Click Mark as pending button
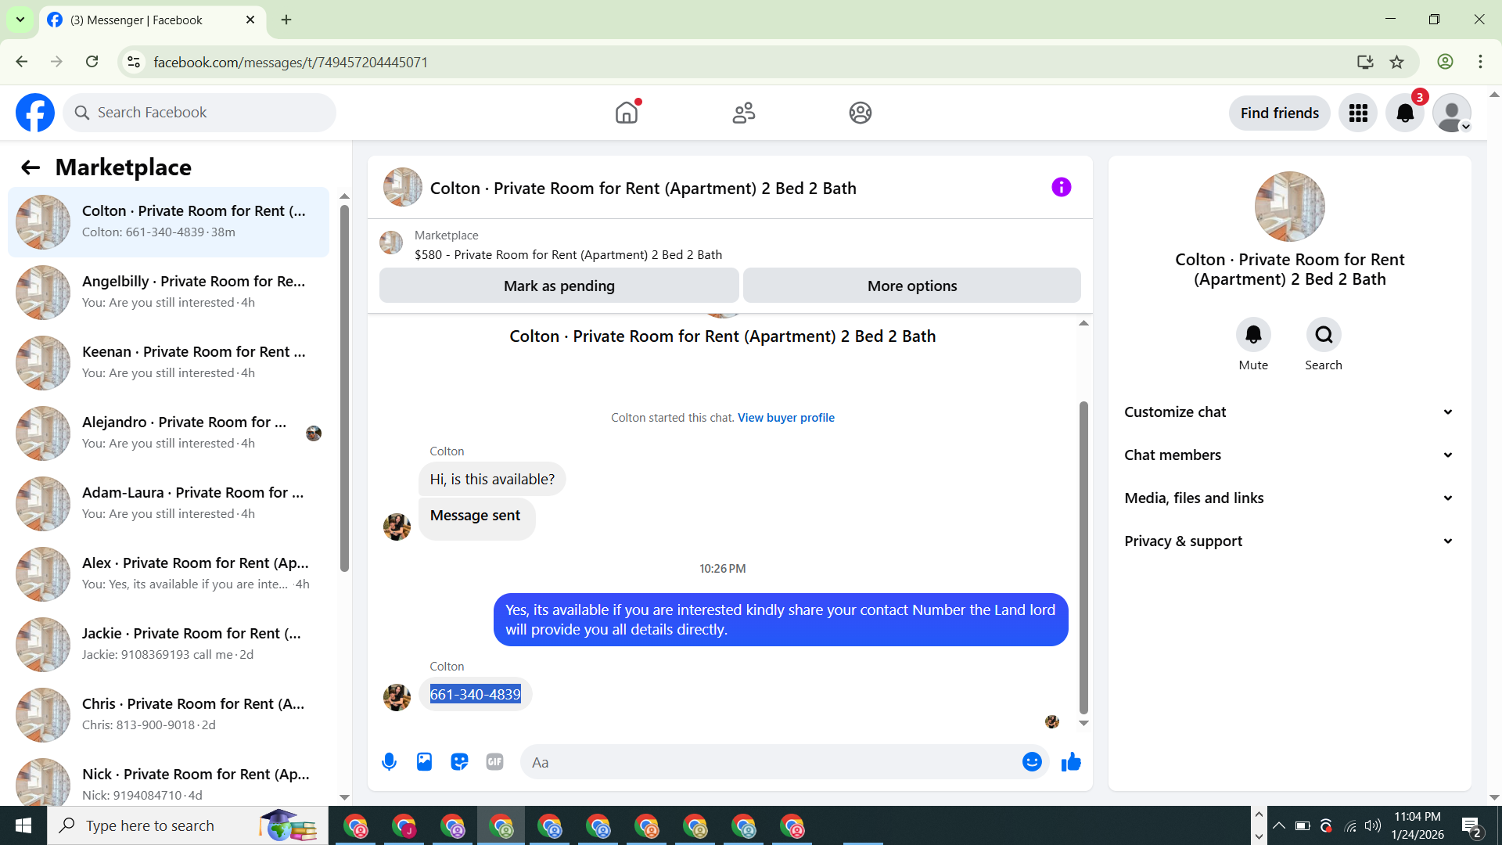 [x=559, y=286]
